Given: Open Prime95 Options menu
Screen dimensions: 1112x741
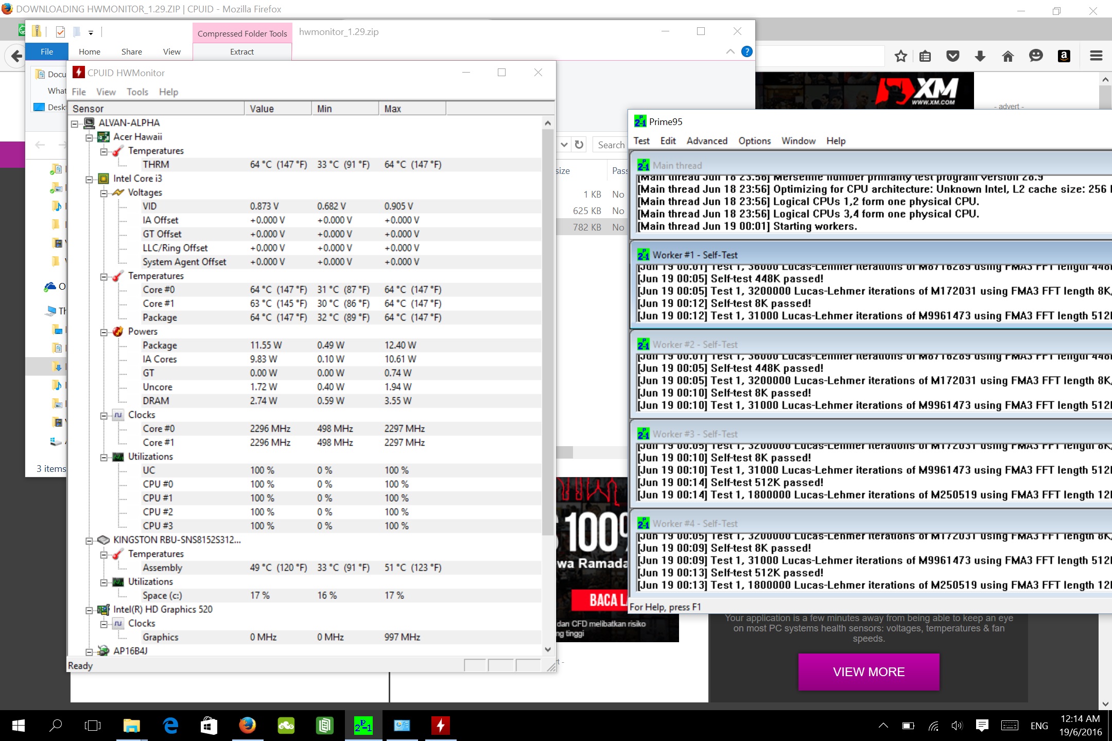Looking at the screenshot, I should coord(755,140).
